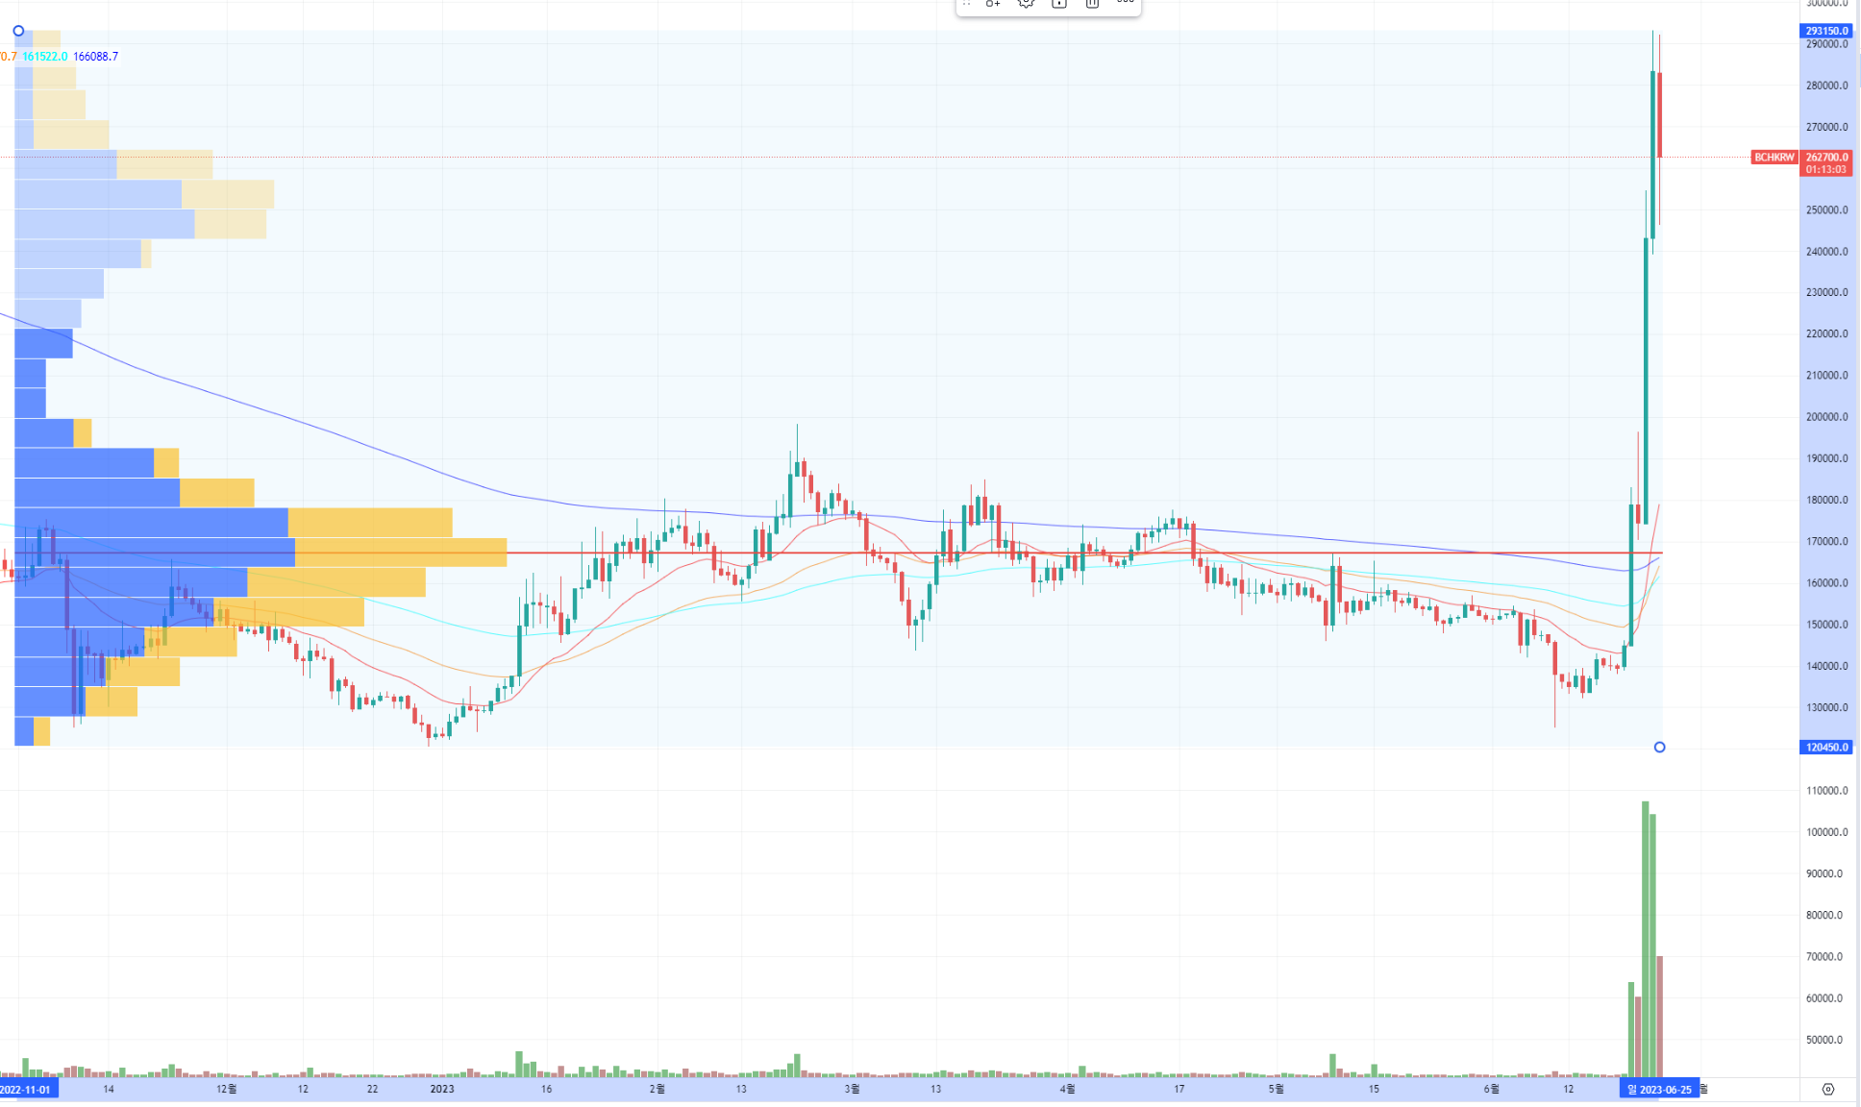Click the 130000.0 price axis label

tap(1826, 707)
